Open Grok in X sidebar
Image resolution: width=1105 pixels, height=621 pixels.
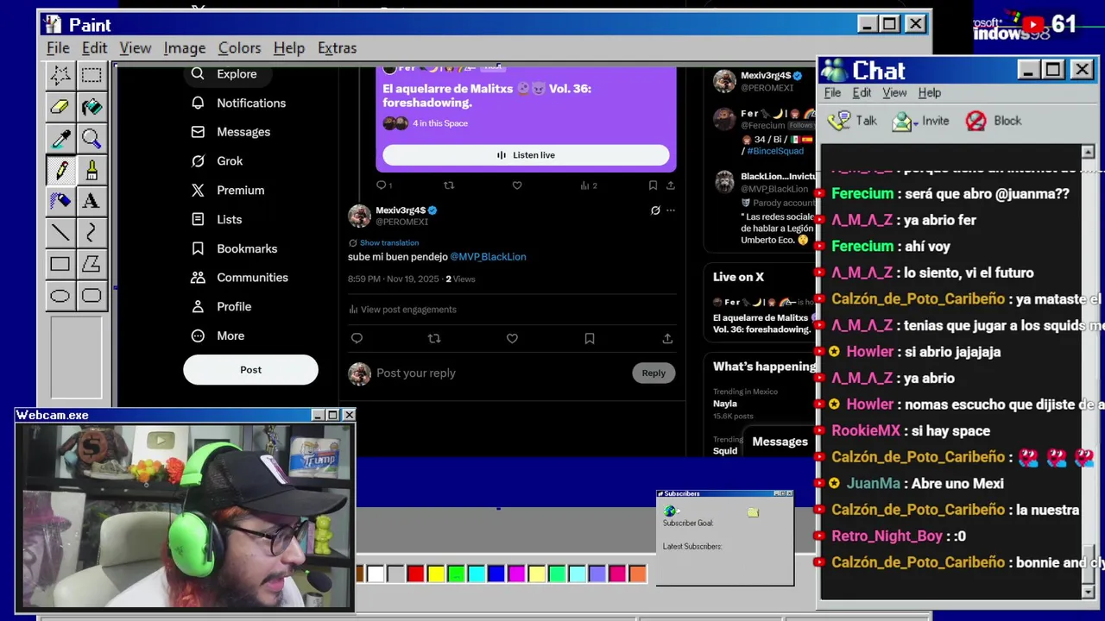[x=217, y=161]
